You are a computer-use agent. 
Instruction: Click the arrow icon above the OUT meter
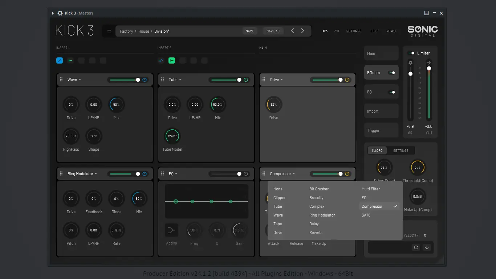coord(429,63)
